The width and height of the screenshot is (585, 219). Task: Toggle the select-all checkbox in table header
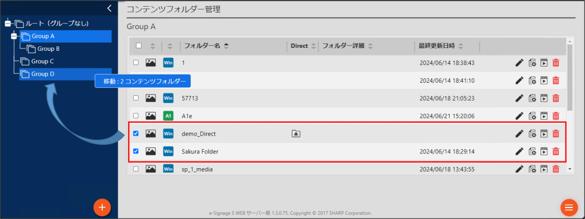(x=139, y=46)
